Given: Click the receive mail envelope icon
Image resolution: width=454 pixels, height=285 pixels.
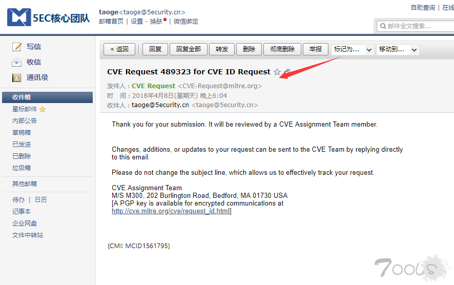Looking at the screenshot, I should click(16, 62).
